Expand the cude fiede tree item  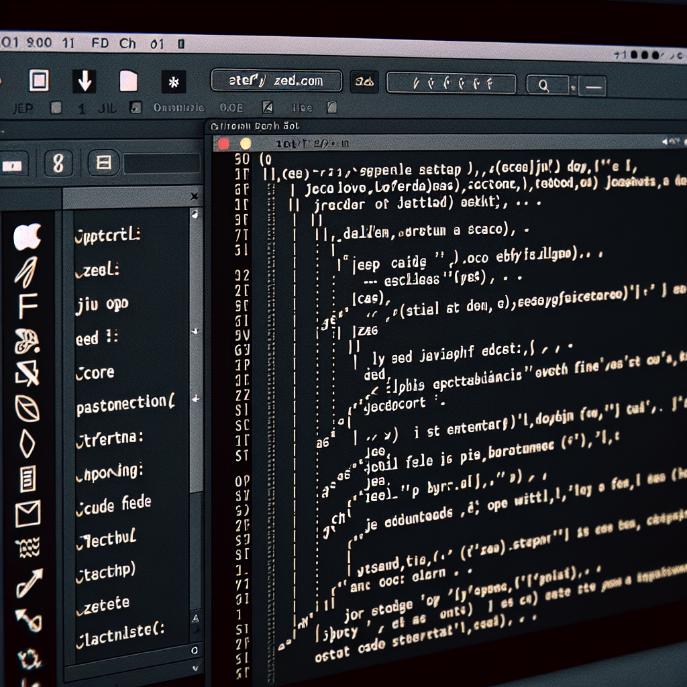pyautogui.click(x=114, y=503)
